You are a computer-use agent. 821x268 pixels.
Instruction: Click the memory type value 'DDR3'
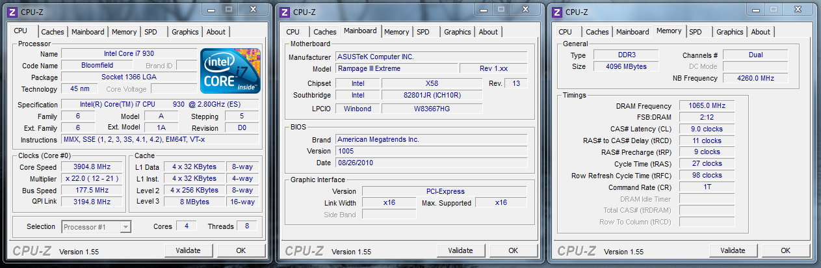click(625, 55)
